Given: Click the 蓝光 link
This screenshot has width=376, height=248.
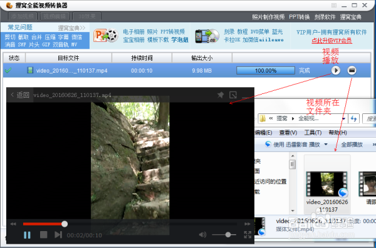Looking at the screenshot, I should click(277, 32).
